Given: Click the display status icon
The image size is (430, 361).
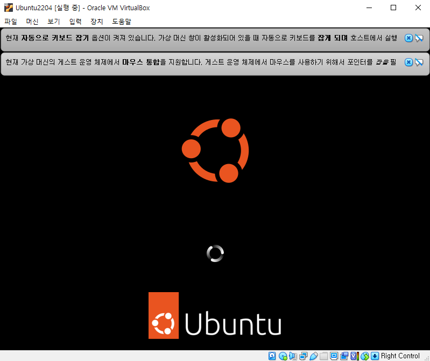Looking at the screenshot, I should (x=334, y=356).
